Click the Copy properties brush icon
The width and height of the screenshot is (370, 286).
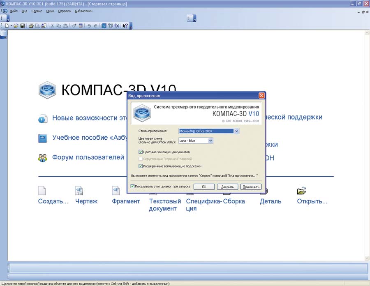point(74,26)
